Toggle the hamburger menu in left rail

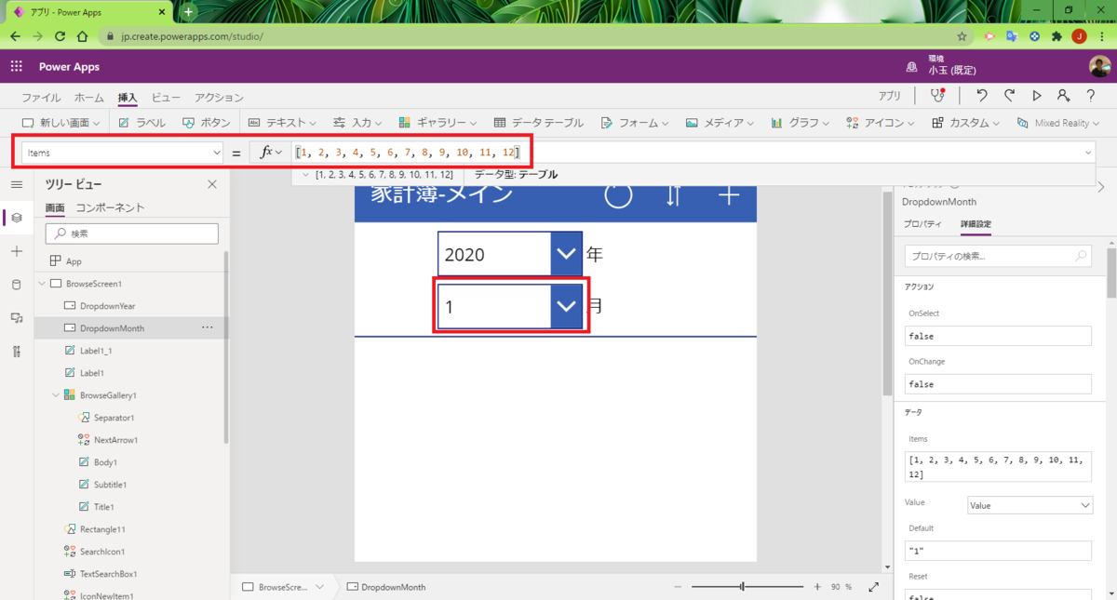tap(16, 185)
